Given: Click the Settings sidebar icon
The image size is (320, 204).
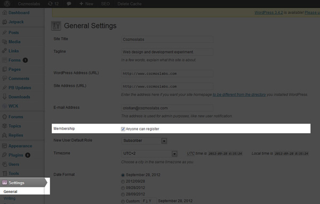Looking at the screenshot, I should [4, 183].
